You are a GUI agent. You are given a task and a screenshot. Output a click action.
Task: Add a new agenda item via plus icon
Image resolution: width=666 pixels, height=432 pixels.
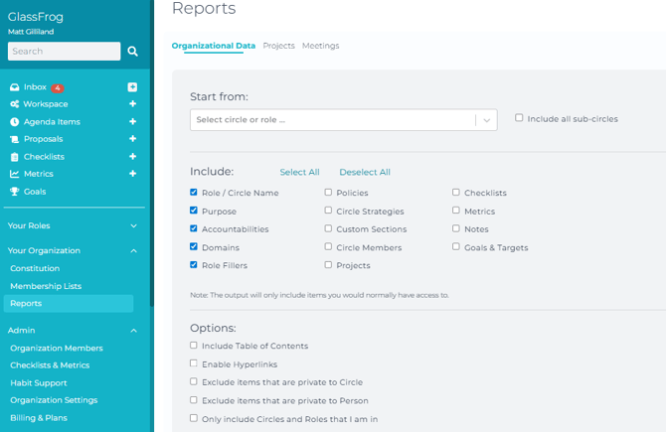[x=132, y=122]
